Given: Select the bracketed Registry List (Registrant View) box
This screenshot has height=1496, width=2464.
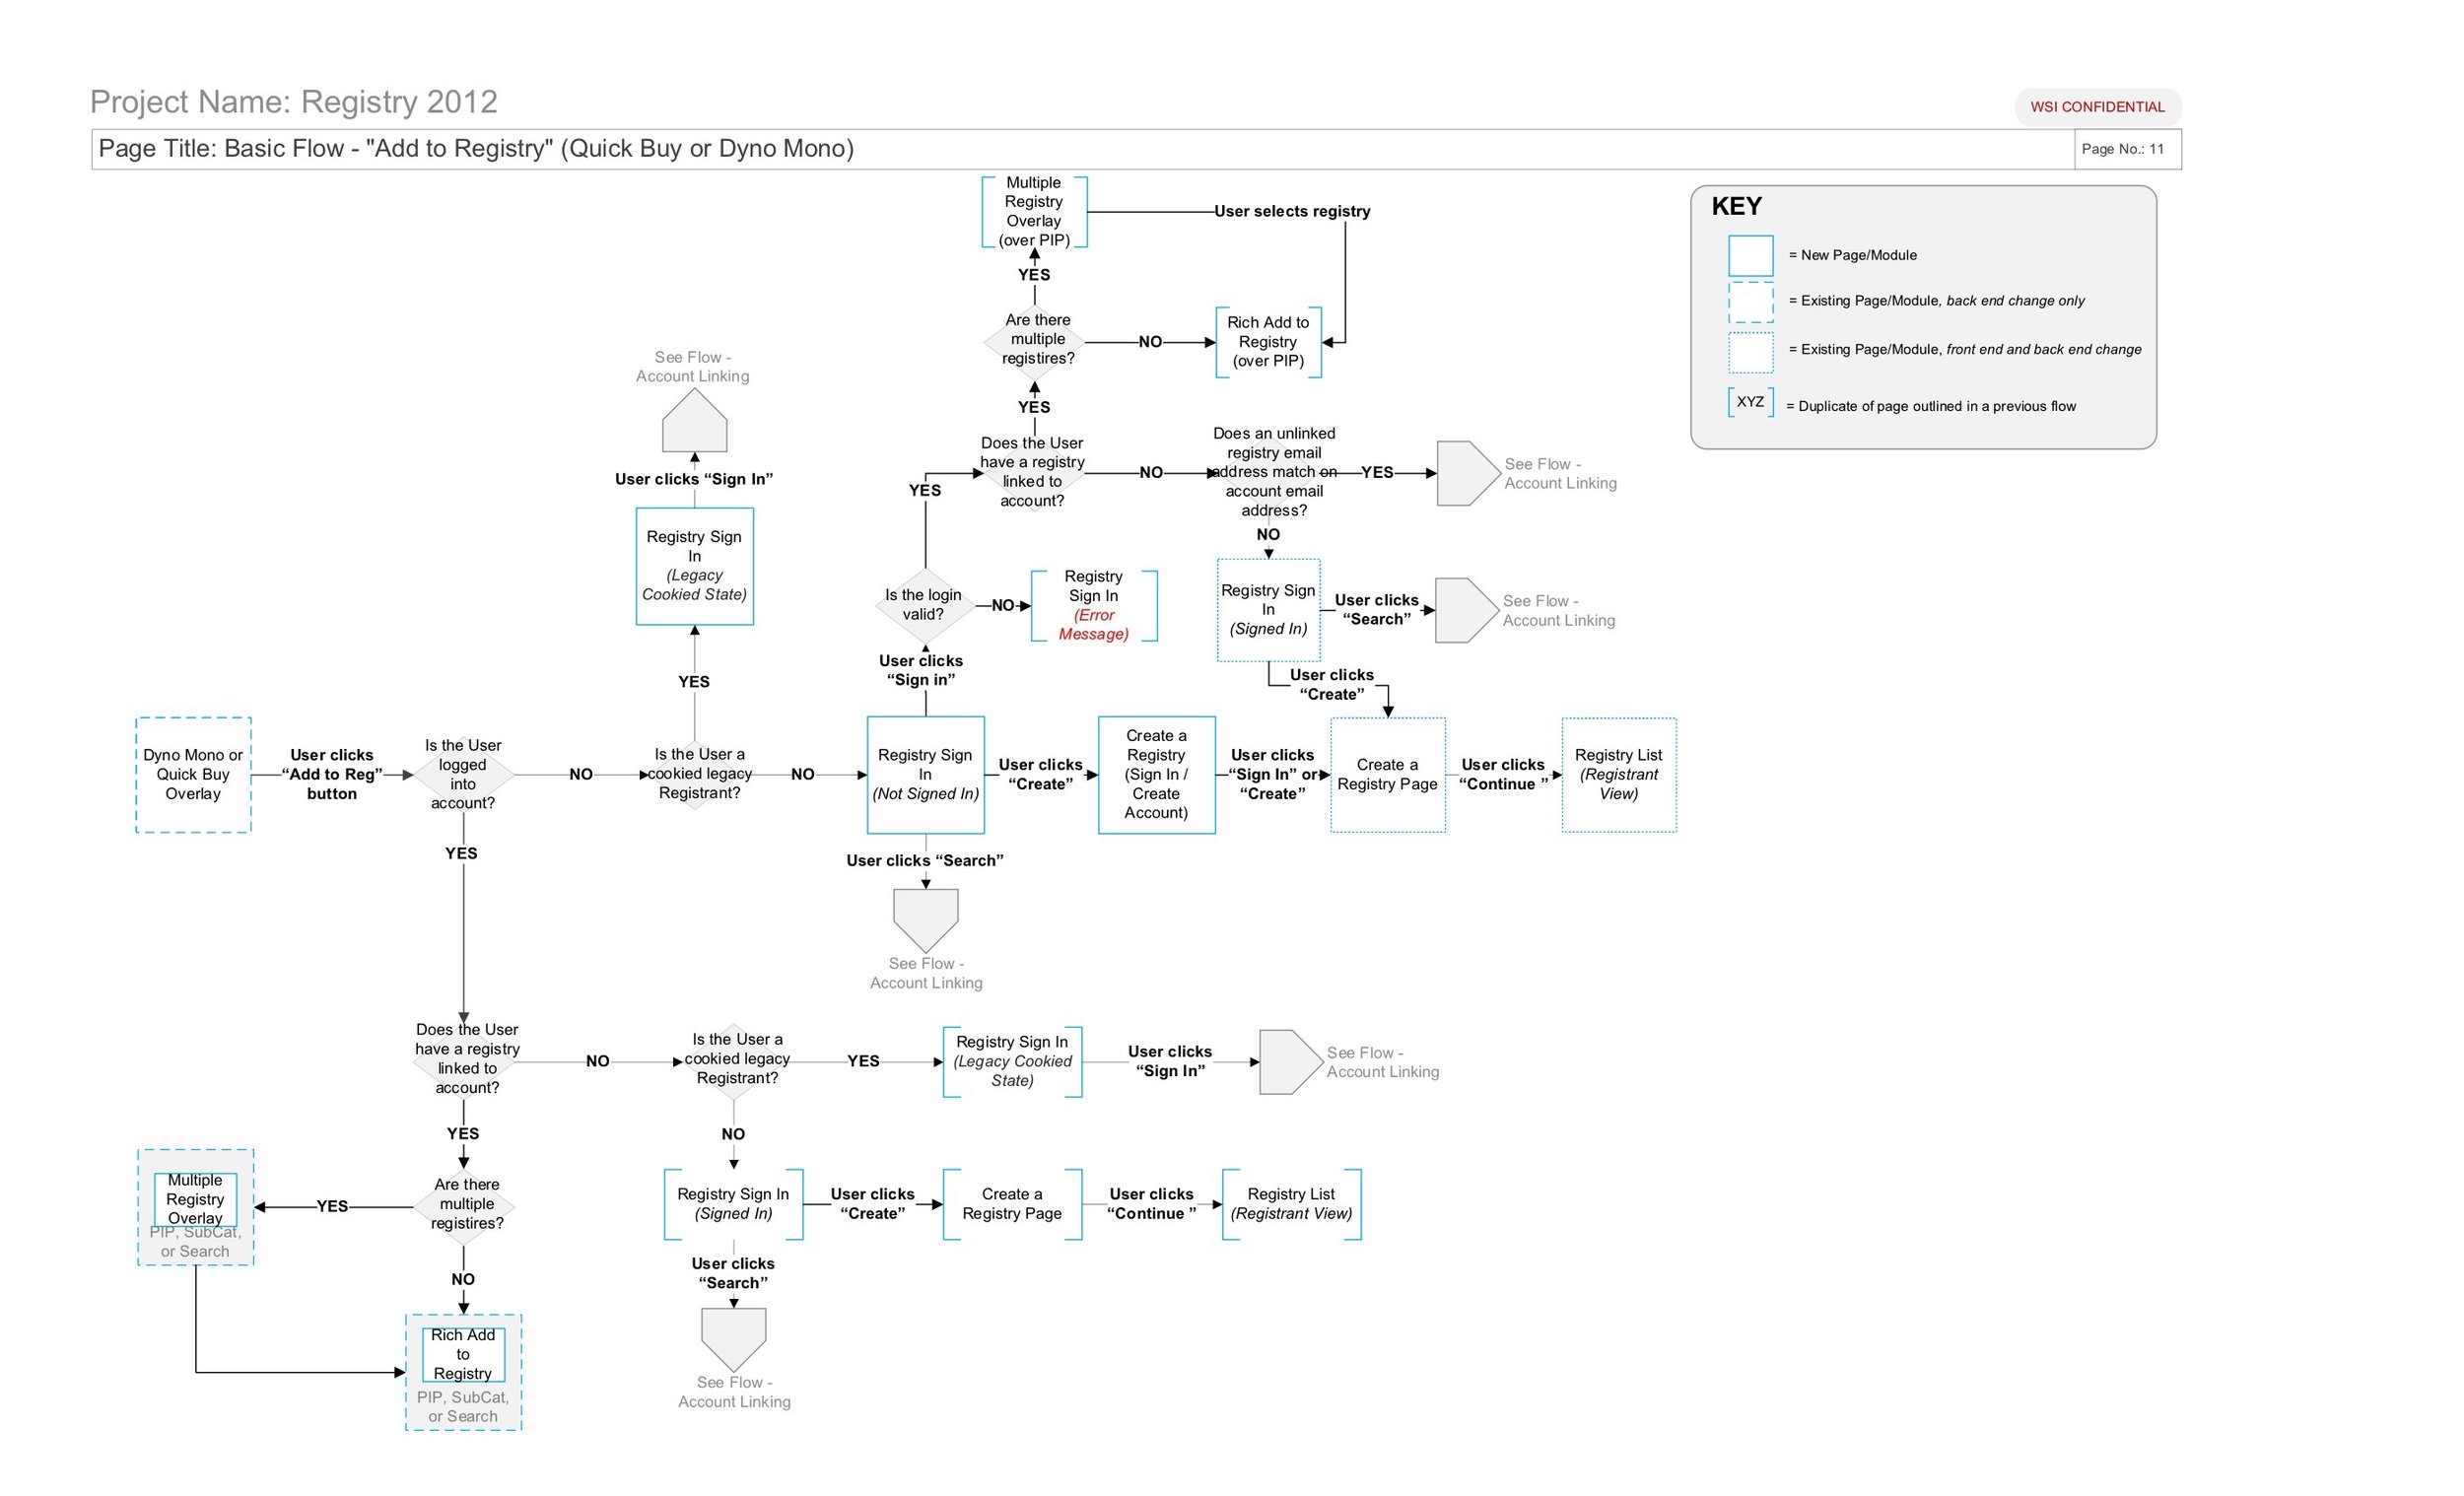Looking at the screenshot, I should click(1291, 1204).
